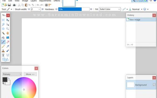Viewport: 157px width, 98px height.
Task: Select New Image entry in History
Action: tap(141, 20)
